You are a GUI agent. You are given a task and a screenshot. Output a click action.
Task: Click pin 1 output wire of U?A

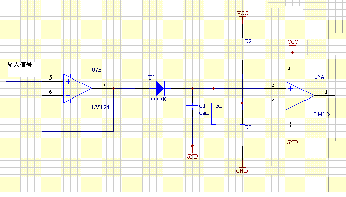pos(325,95)
